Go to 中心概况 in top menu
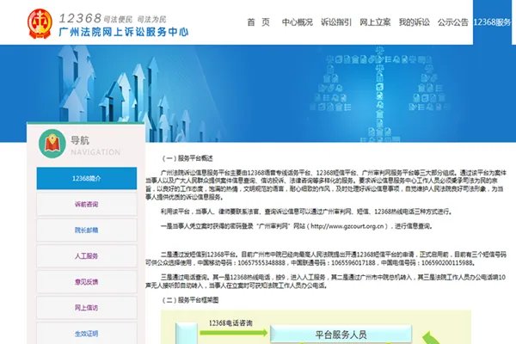Screen dimensions: 516x344 (x=298, y=21)
